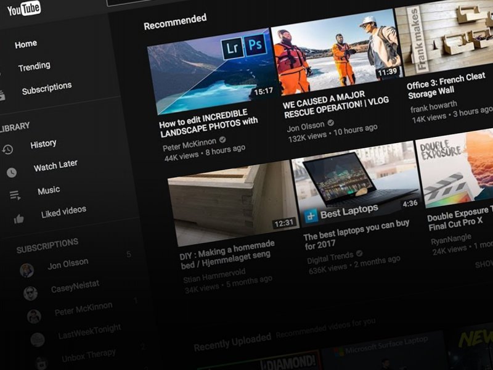Play the Best Laptops video thumbnail
Screen dimensions: 493x370
pos(357,184)
